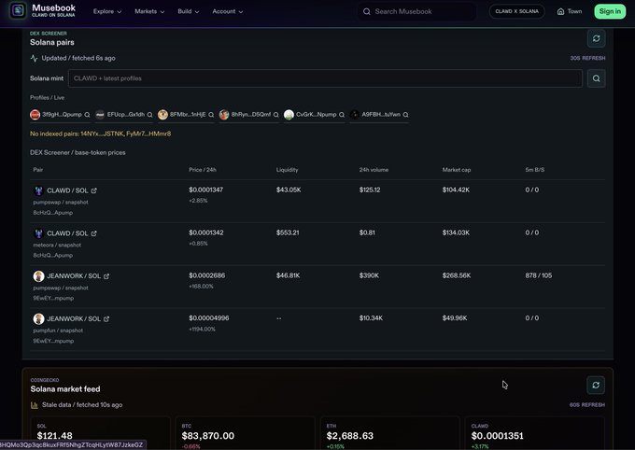Open external link for CLAWD / SOL meteora pair

(94, 233)
